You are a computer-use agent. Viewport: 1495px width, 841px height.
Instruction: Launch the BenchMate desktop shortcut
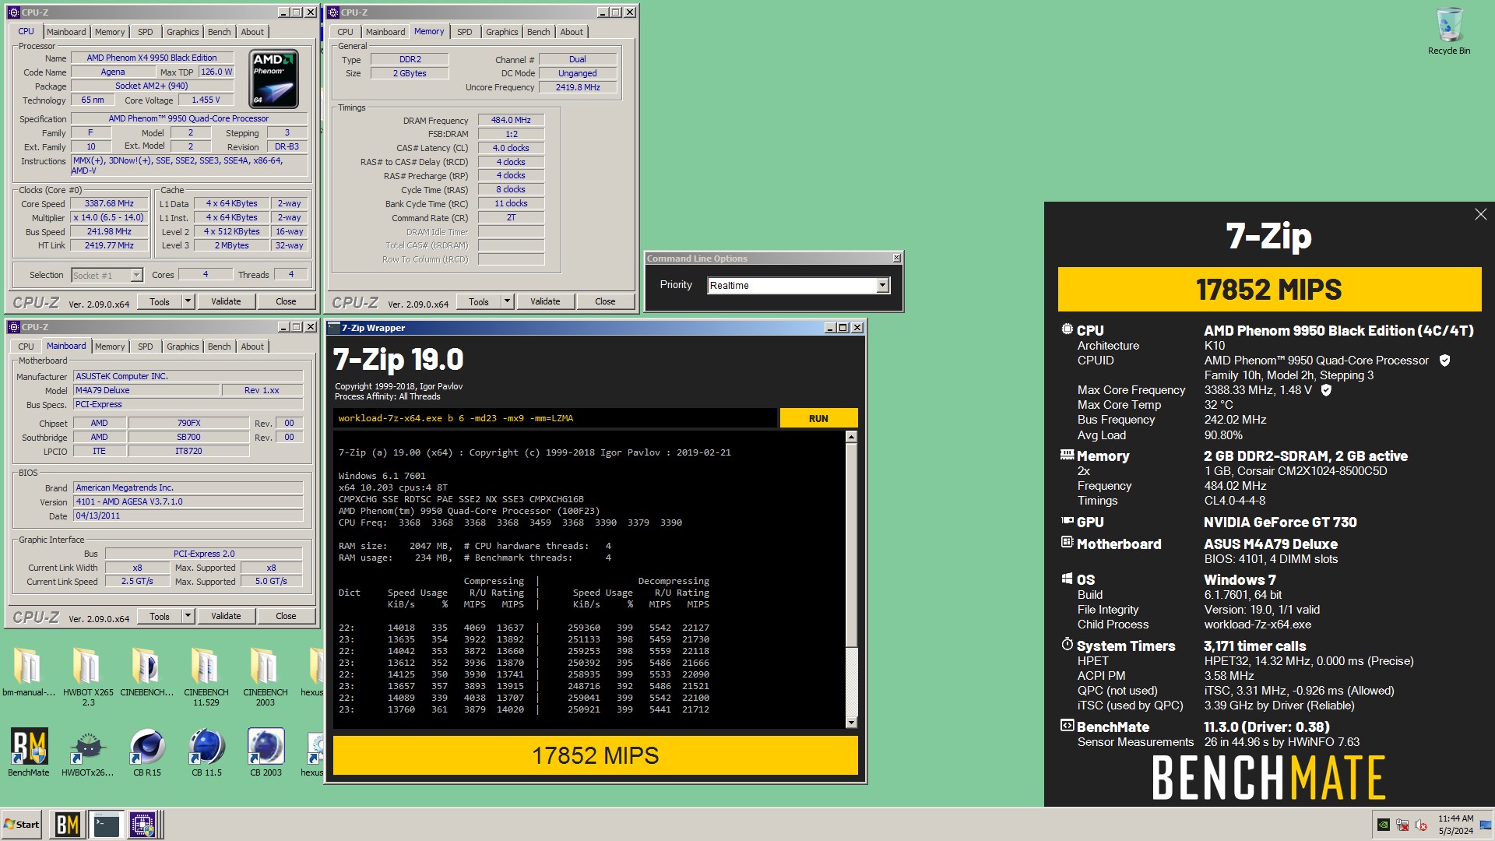[x=29, y=752]
